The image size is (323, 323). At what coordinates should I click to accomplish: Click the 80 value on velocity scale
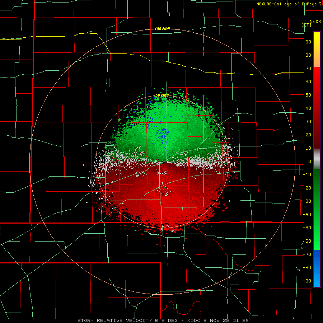tap(308, 55)
